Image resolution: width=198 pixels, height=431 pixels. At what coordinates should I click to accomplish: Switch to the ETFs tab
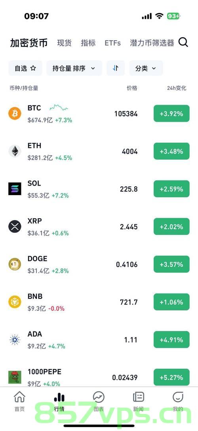pyautogui.click(x=112, y=43)
